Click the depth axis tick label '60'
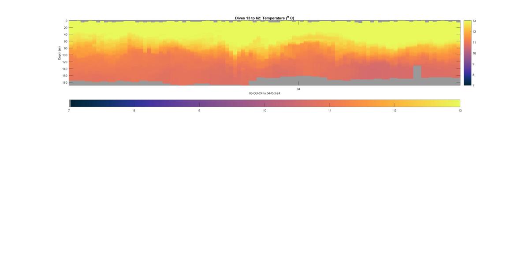Viewport: 529px width, 274px height. 65,41
